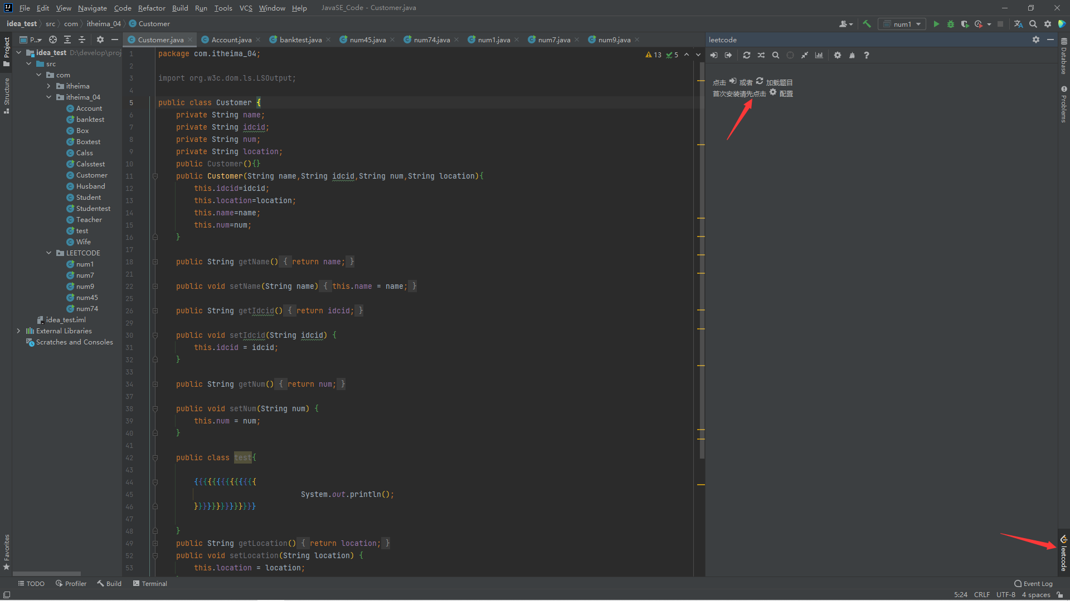Collapse the LEETCODE folder in project tree
The width and height of the screenshot is (1070, 601).
[x=49, y=253]
